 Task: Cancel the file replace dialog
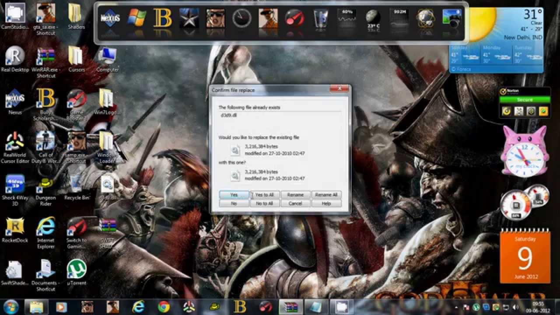(295, 203)
